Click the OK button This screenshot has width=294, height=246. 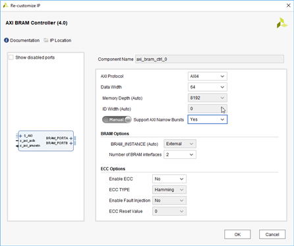click(237, 234)
